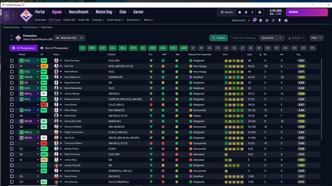The width and height of the screenshot is (332, 186).
Task: Open the Recruitment menu
Action: pos(80,12)
